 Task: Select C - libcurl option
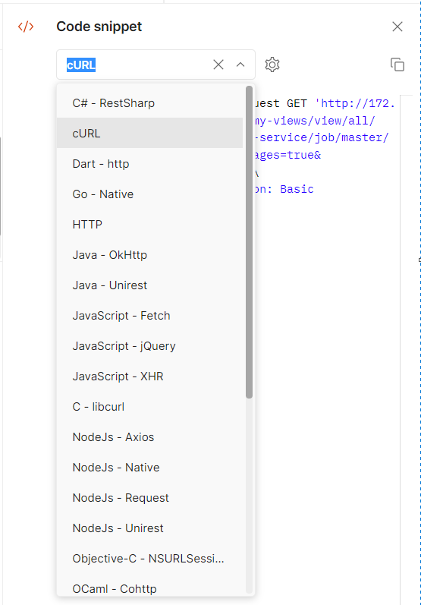coord(150,407)
